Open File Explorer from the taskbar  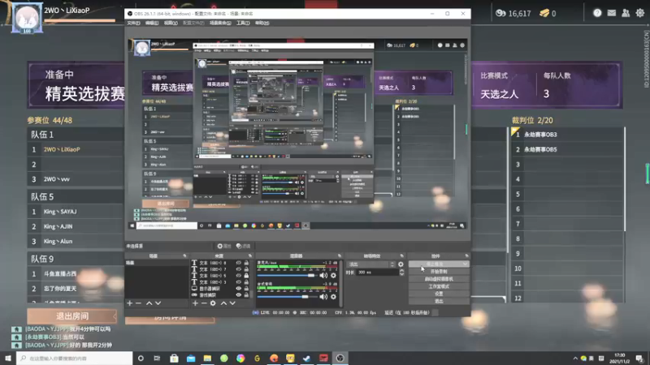(207, 359)
